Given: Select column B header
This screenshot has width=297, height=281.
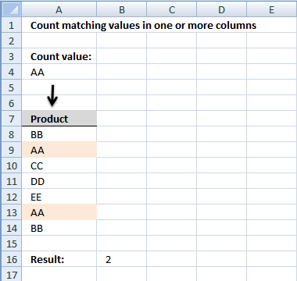Looking at the screenshot, I should coord(122,9).
